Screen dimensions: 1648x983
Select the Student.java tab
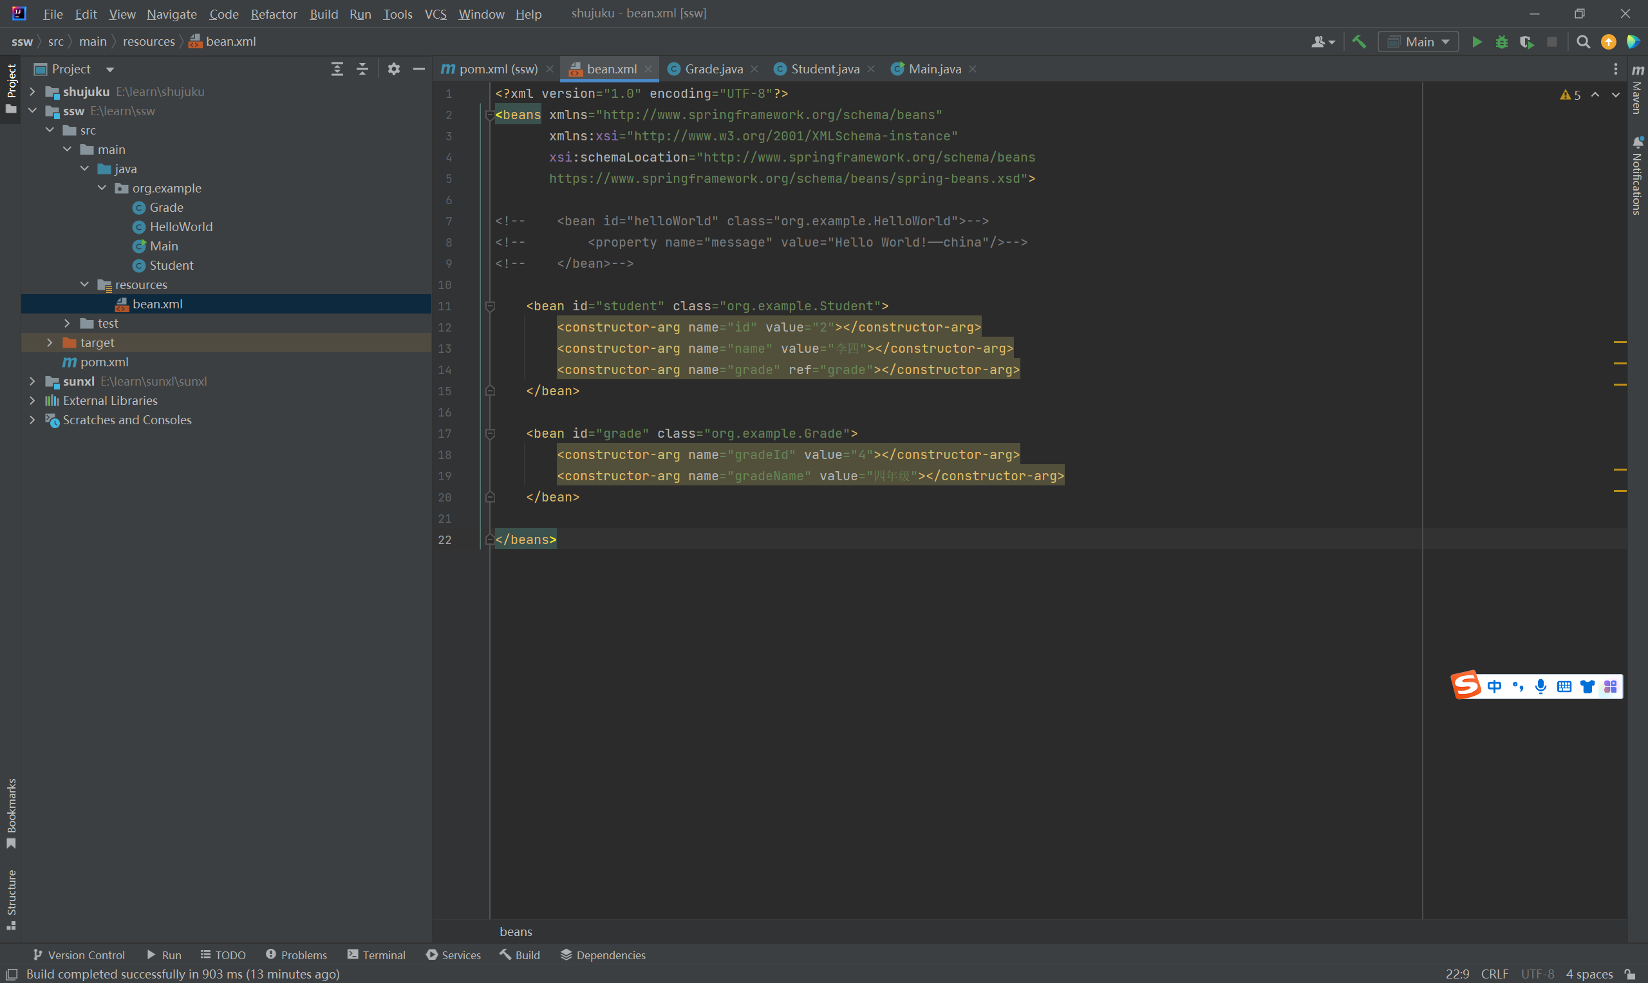[x=822, y=68]
